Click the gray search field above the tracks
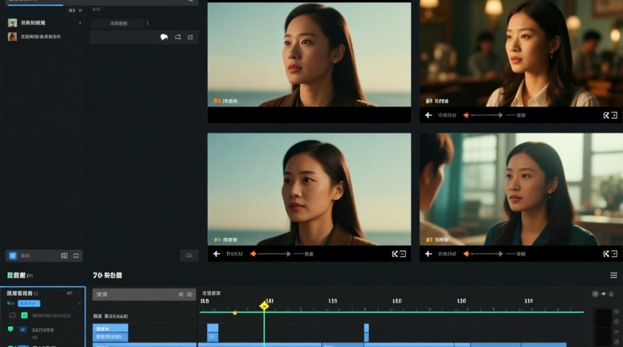Screen dimensions: 623x347 pos(144,294)
